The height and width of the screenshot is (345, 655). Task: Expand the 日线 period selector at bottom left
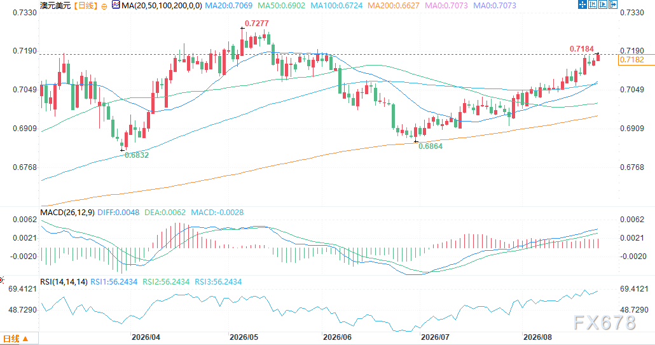(x=15, y=339)
